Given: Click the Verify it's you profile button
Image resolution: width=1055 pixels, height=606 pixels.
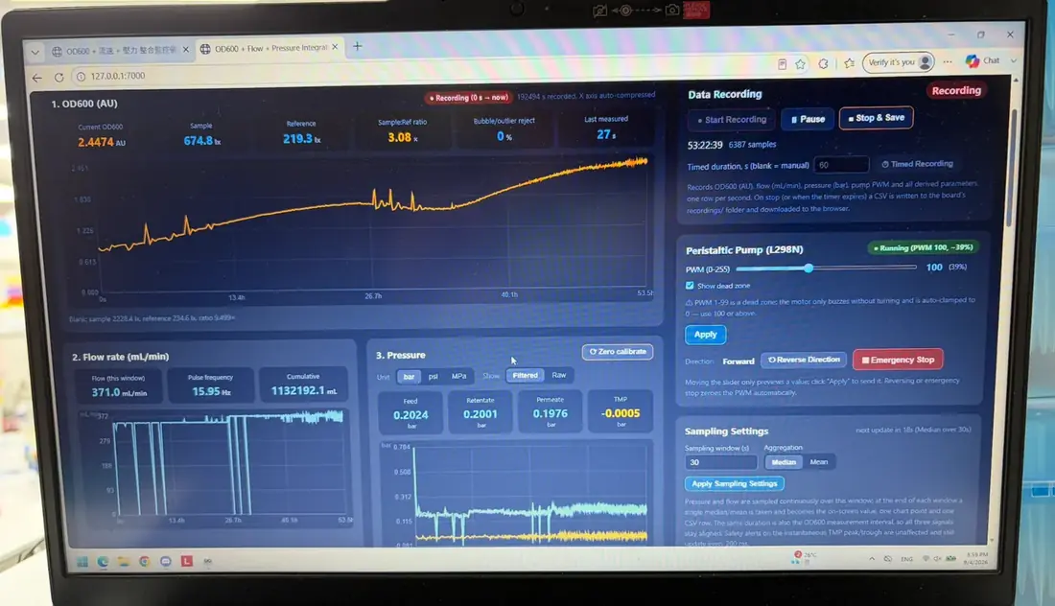Looking at the screenshot, I should pyautogui.click(x=899, y=62).
